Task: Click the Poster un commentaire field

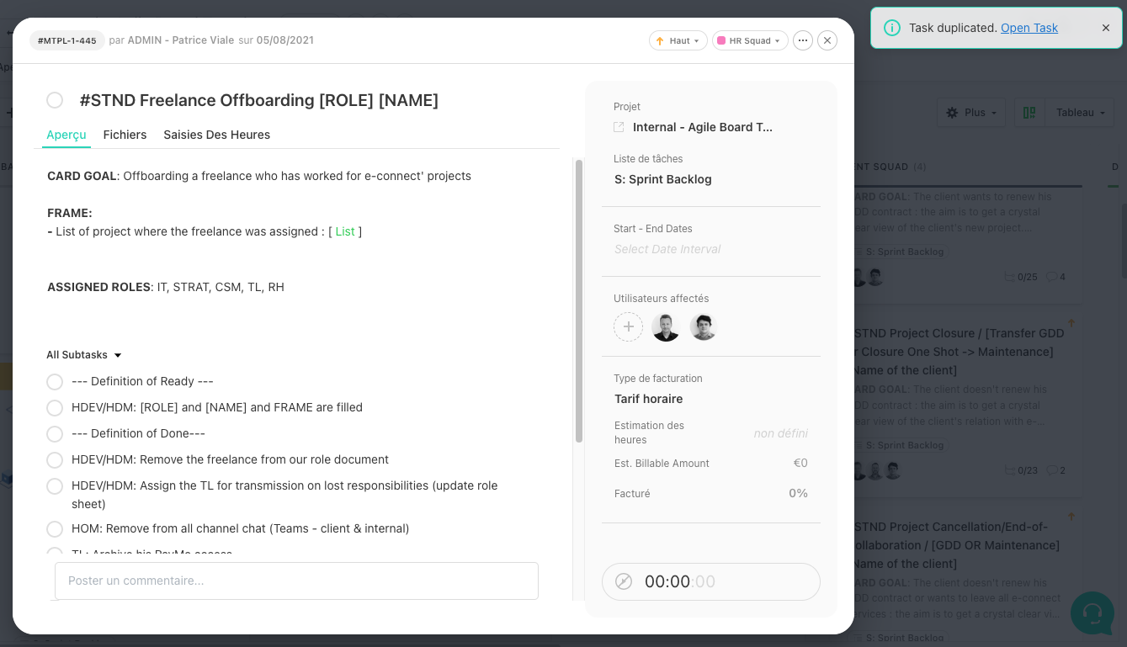Action: [x=296, y=581]
